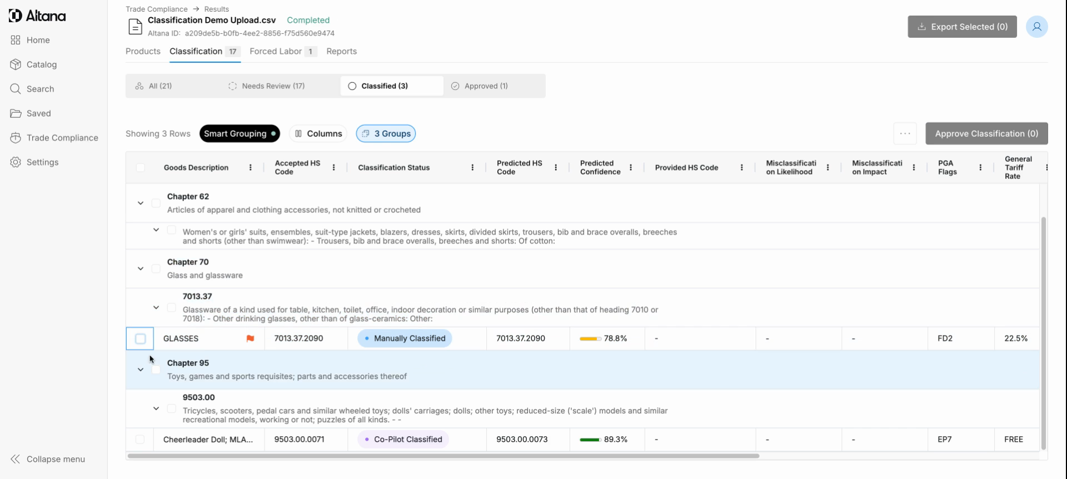
Task: Click the Columns button
Action: [x=318, y=133]
